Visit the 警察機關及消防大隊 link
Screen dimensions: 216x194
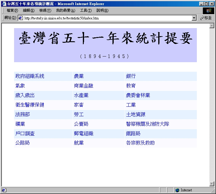(x=147, y=124)
